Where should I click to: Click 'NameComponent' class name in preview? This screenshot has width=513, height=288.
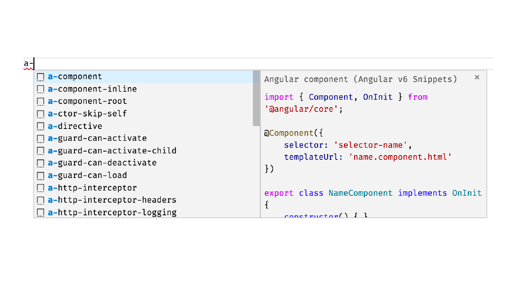coord(361,193)
